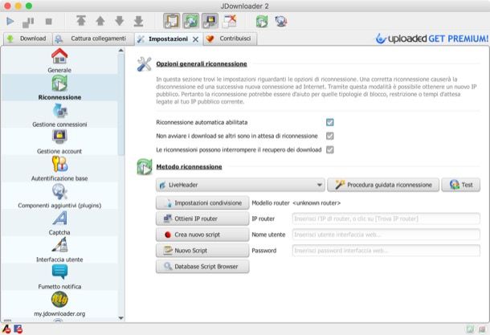The width and height of the screenshot is (490, 335).
Task: Run reconnection now from toolbar
Action: [x=262, y=21]
